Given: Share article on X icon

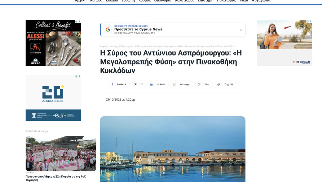Looking at the screenshot, I should coord(136,84).
